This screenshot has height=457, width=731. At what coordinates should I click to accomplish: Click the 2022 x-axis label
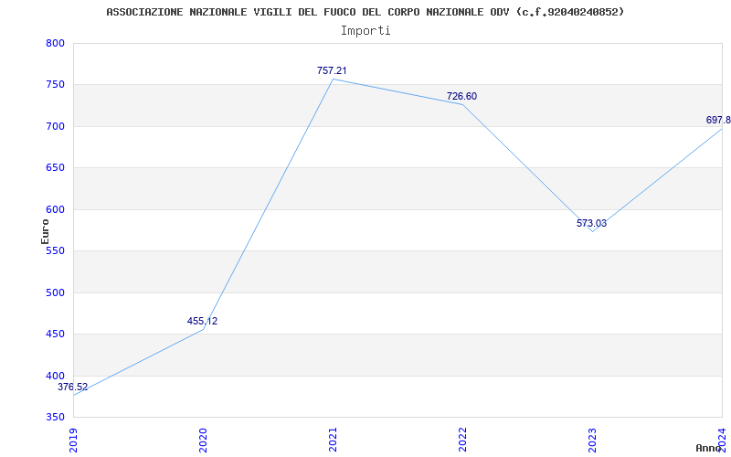[462, 441]
